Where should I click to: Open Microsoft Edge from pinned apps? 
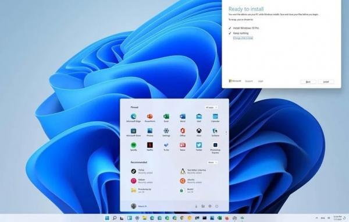(x=133, y=118)
